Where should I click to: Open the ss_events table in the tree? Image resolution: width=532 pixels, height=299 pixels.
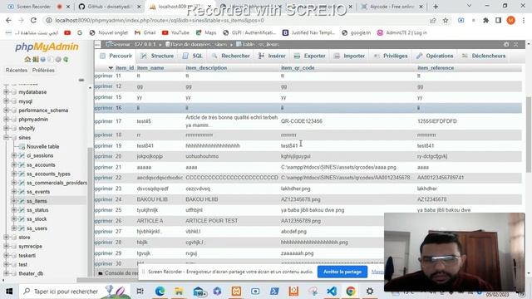38,192
